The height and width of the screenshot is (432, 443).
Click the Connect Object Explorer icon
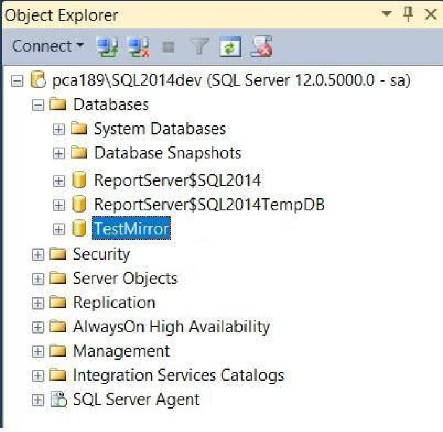pyautogui.click(x=107, y=47)
